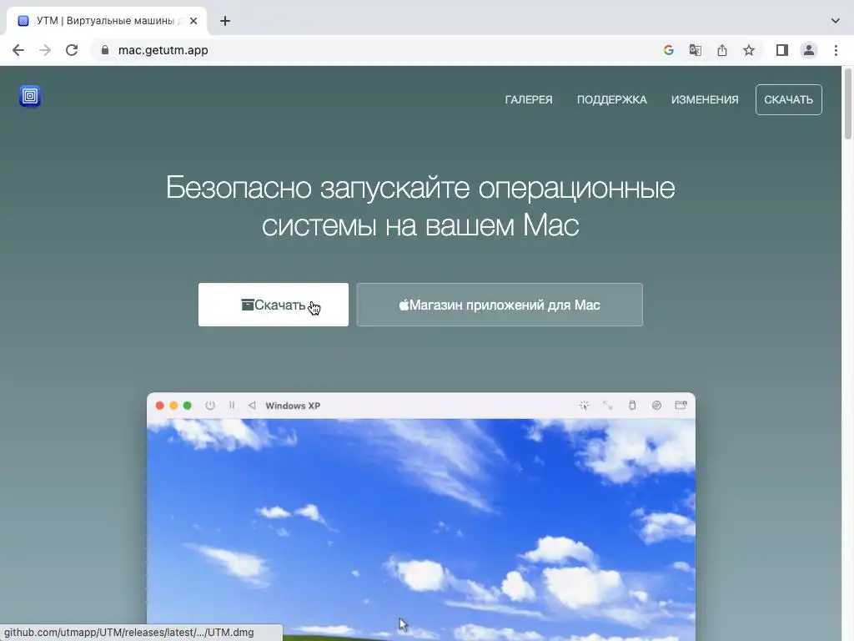
Task: Open Google icon in address bar
Action: click(669, 50)
